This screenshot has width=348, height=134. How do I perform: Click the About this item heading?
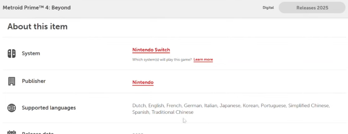click(x=37, y=26)
